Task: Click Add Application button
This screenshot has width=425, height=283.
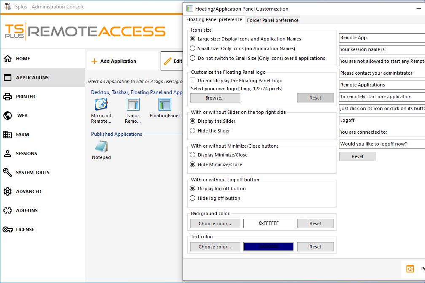Action: tap(114, 61)
